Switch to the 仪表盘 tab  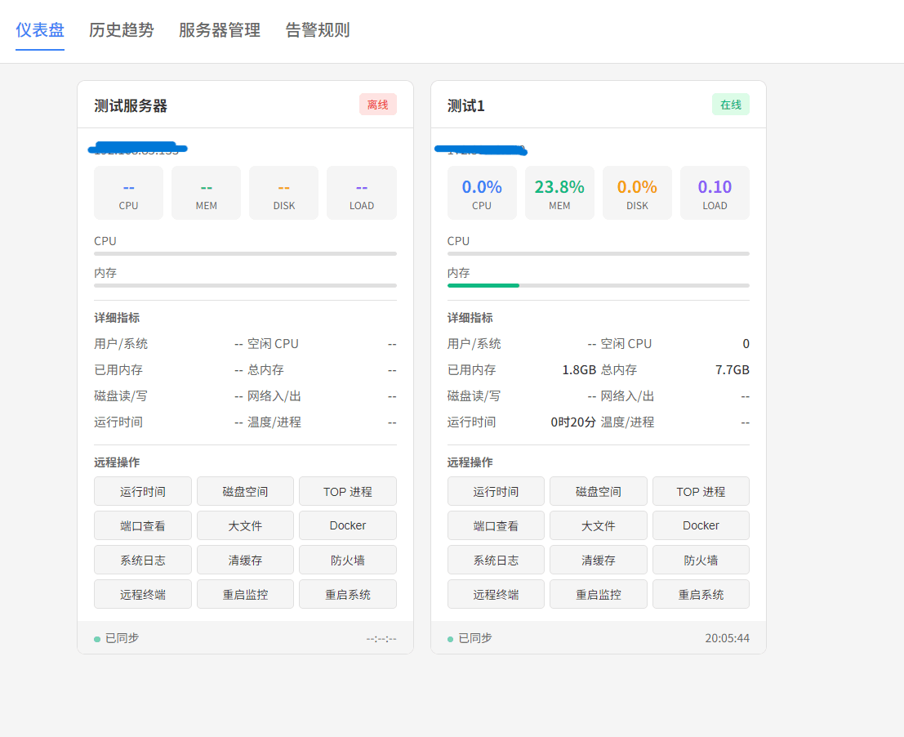tap(40, 30)
